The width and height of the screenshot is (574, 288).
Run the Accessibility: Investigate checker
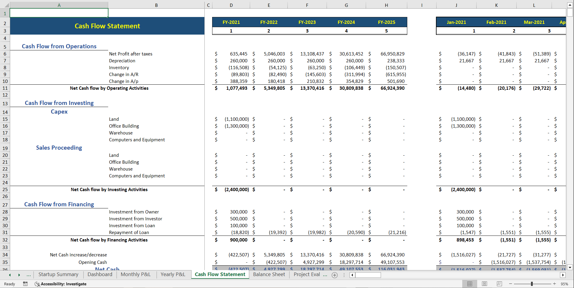60,284
